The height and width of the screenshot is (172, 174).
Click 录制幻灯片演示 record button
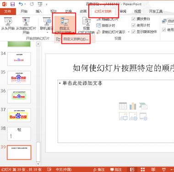pyautogui.click(x=111, y=32)
